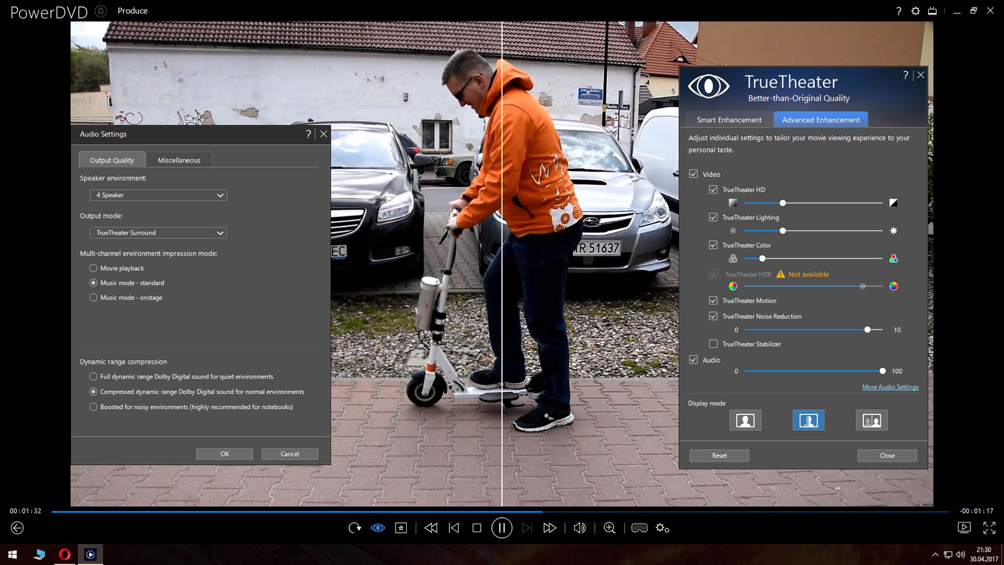Click the Audio level slider handle
Screen dimensions: 1004x565
883,371
